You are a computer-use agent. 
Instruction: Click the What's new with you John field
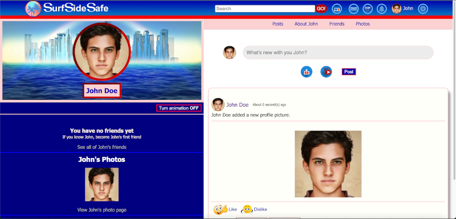[x=338, y=52]
